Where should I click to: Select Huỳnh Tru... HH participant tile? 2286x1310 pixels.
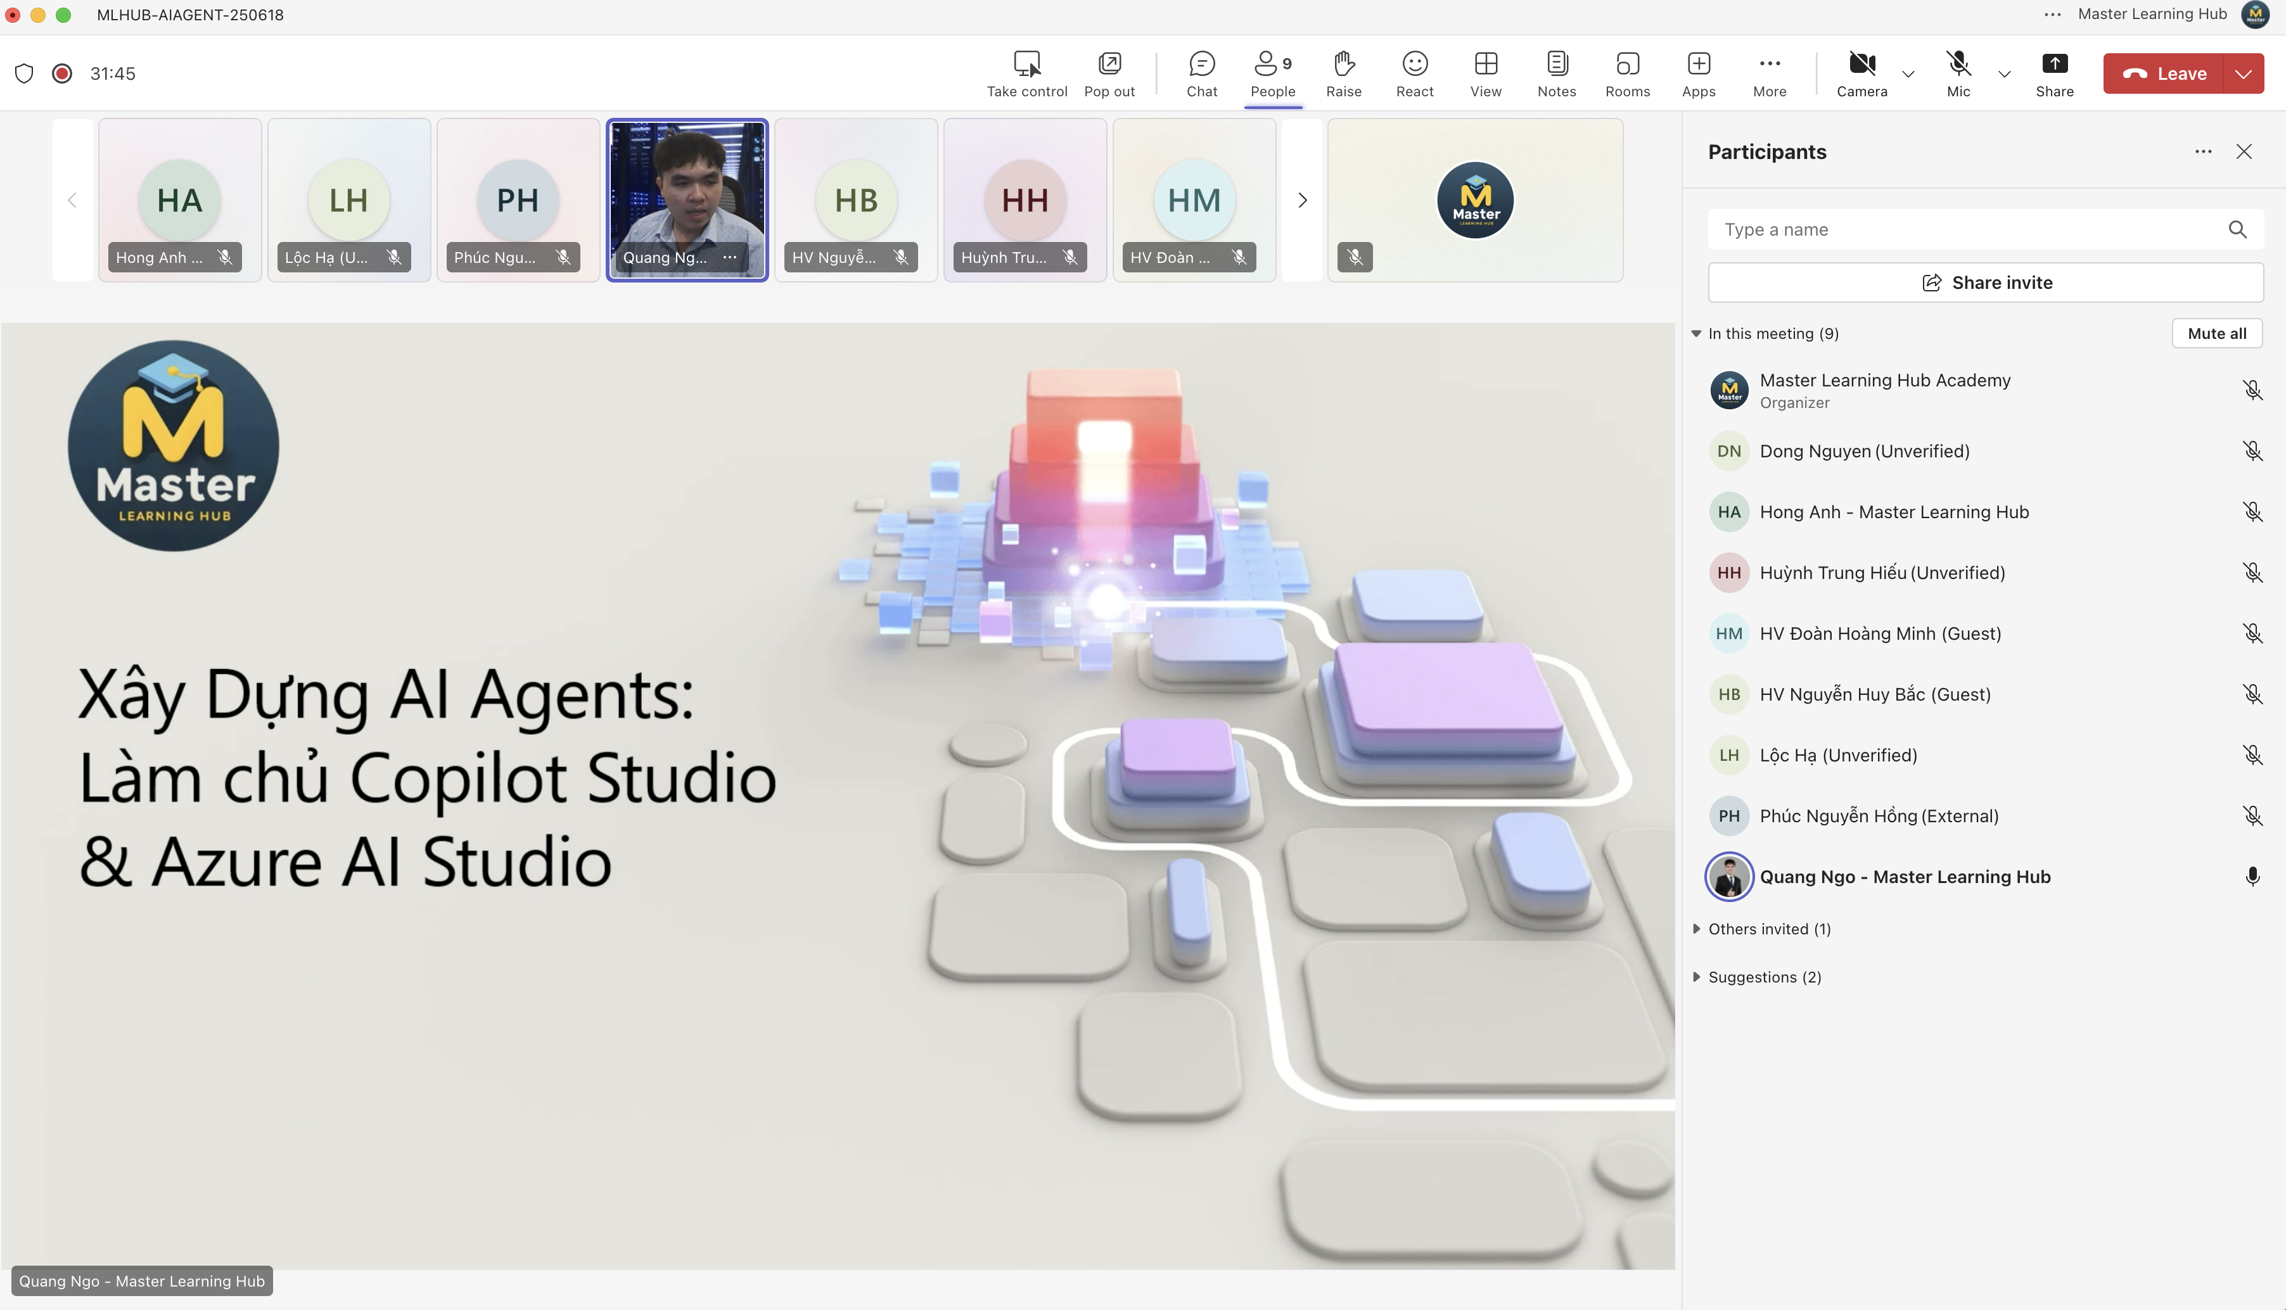[1026, 200]
